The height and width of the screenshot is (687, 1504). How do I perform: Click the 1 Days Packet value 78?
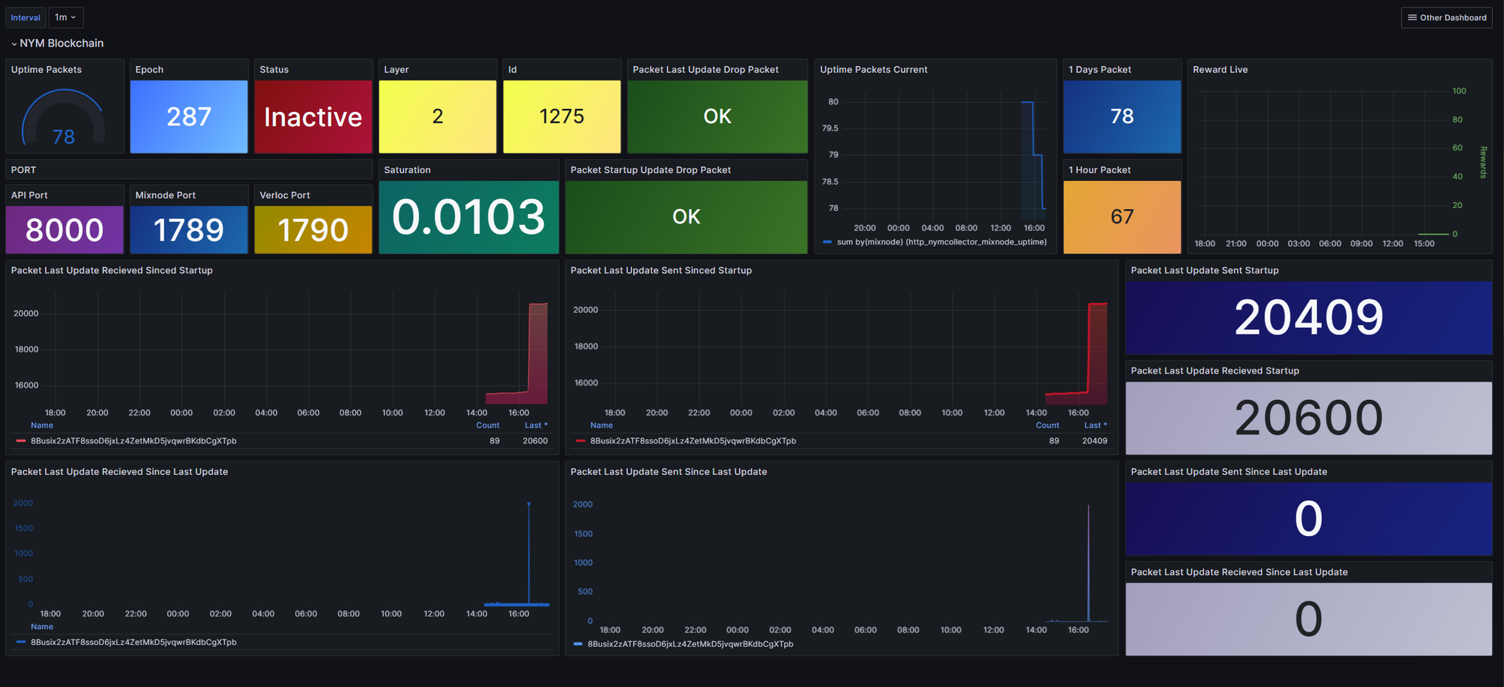[x=1122, y=117]
